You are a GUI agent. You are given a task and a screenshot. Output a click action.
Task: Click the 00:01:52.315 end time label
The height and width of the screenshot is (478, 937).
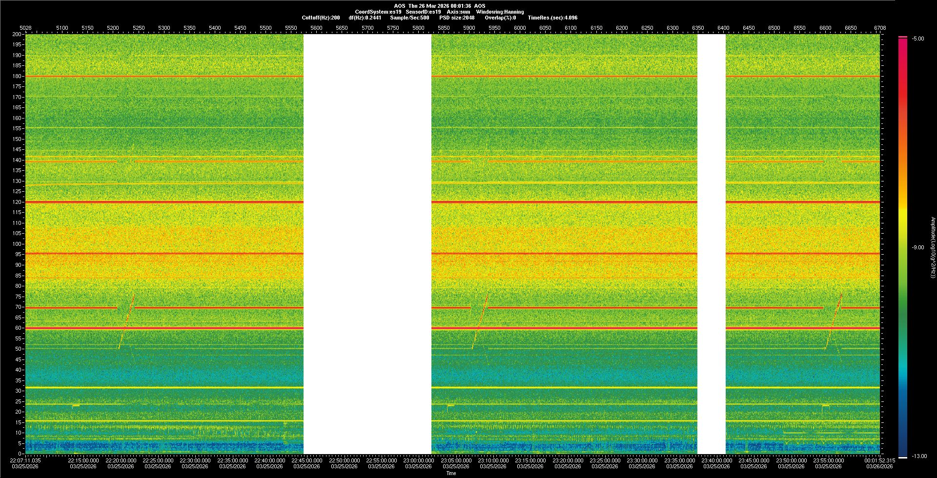pos(879,460)
